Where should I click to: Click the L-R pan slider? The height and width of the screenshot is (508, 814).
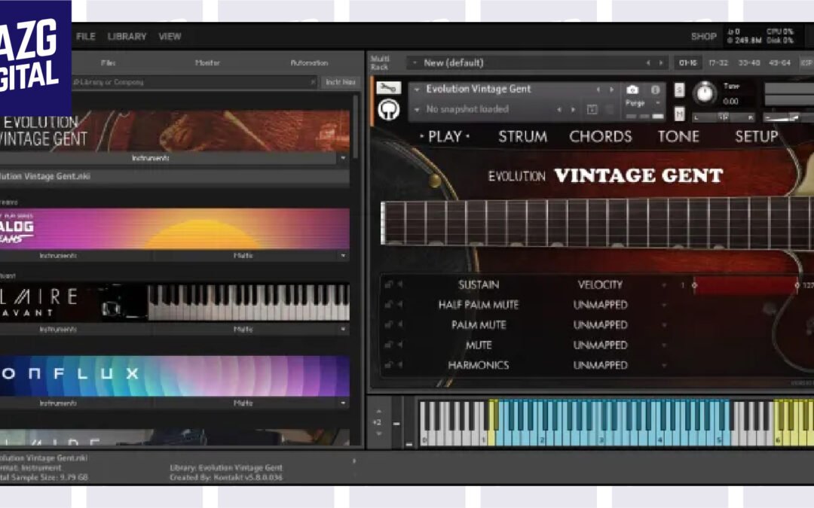click(x=723, y=117)
